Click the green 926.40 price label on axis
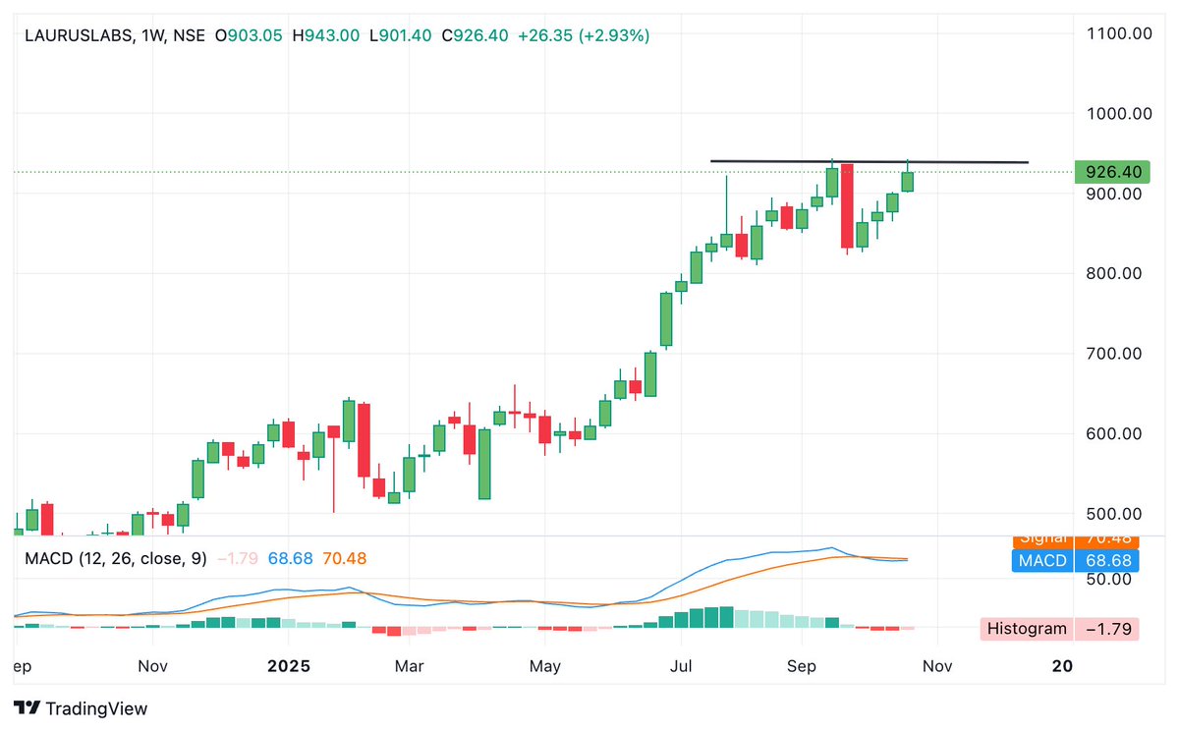Viewport: 1179px width, 732px height. pos(1113,172)
